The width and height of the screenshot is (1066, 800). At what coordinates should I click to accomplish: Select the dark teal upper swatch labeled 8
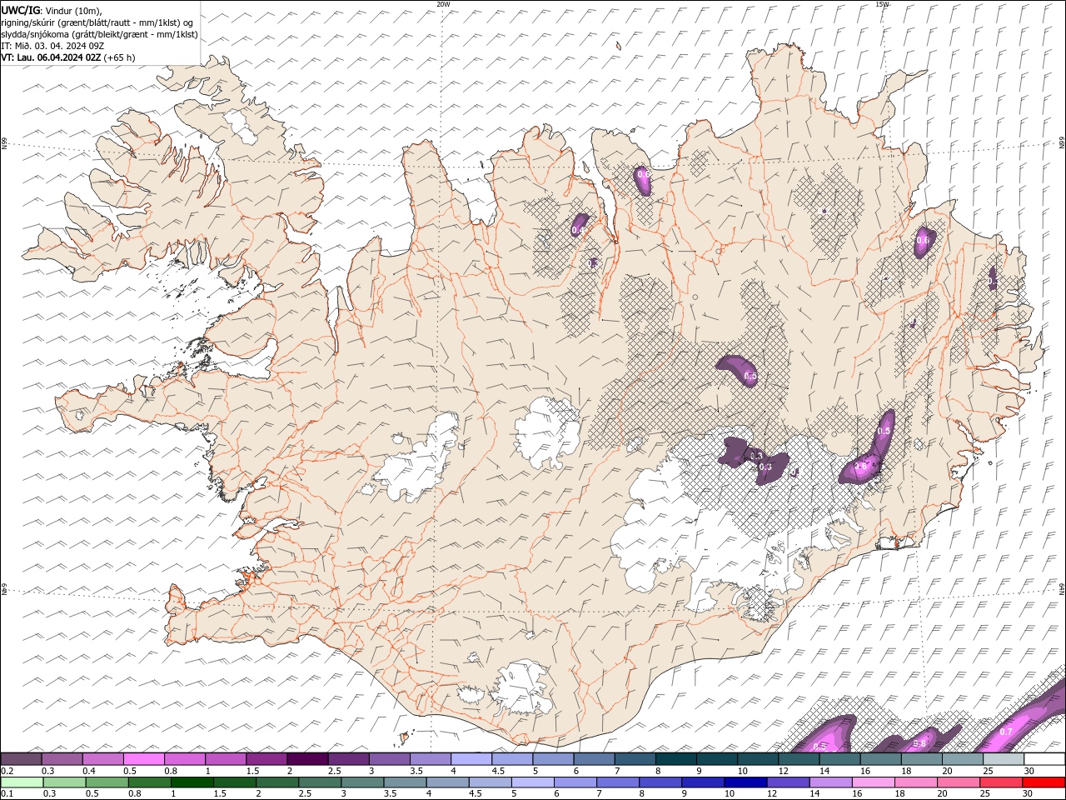[675, 759]
